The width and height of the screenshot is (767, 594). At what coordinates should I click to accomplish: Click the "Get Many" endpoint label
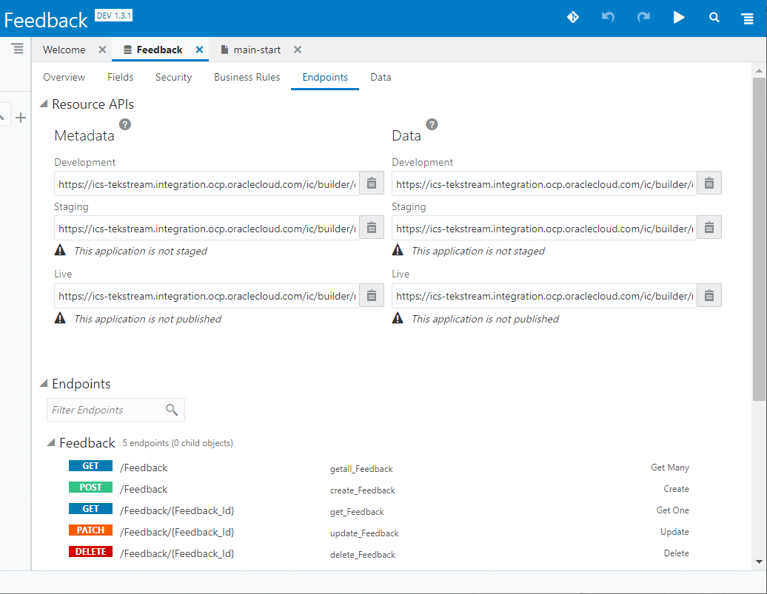pos(670,468)
